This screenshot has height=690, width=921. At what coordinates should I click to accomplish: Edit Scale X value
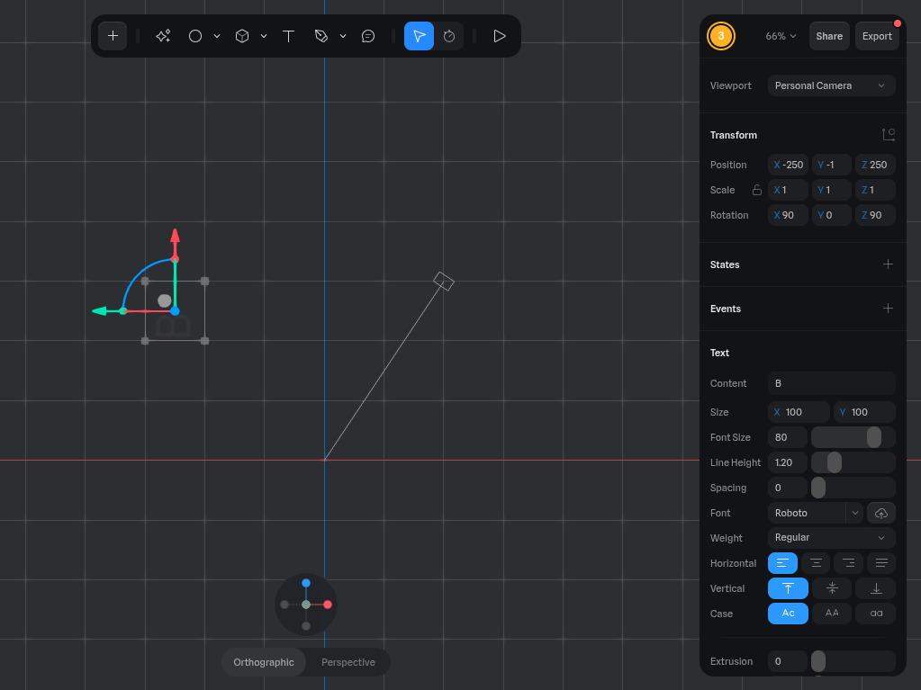pyautogui.click(x=788, y=190)
